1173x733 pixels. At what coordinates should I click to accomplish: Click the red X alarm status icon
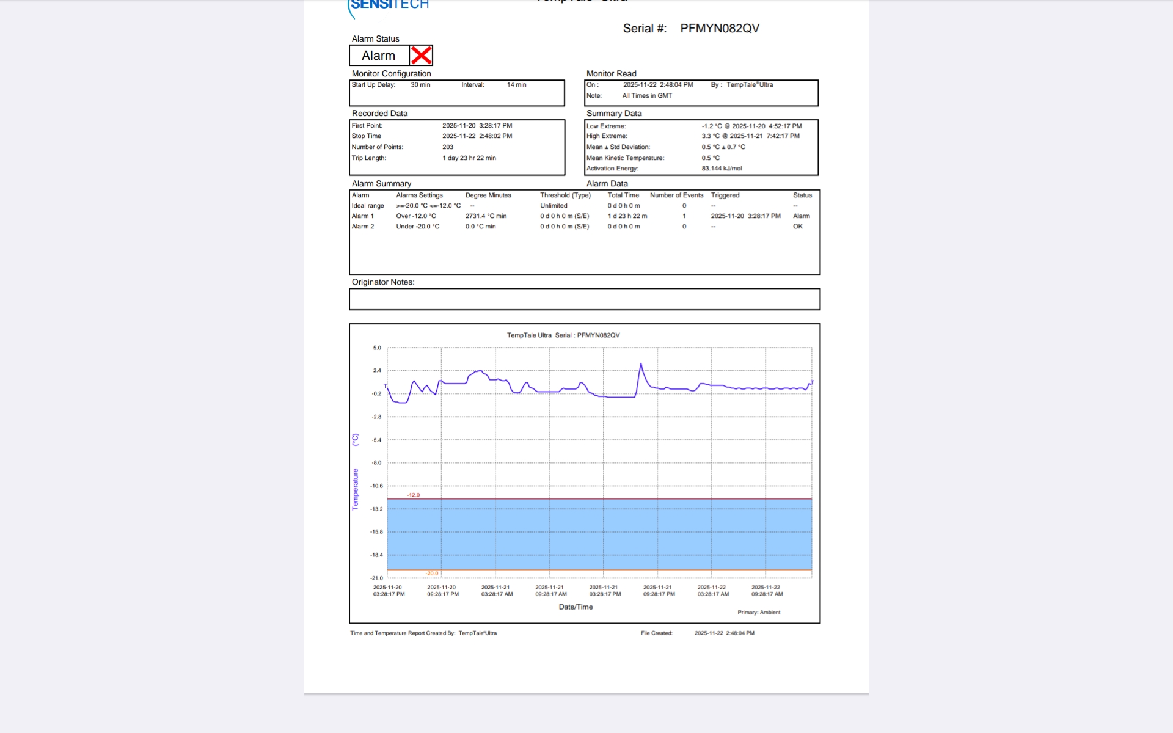pyautogui.click(x=421, y=56)
